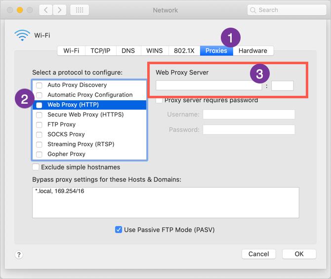Click the search magnifier icon
Screen dimensions: 331x279
[253, 10]
